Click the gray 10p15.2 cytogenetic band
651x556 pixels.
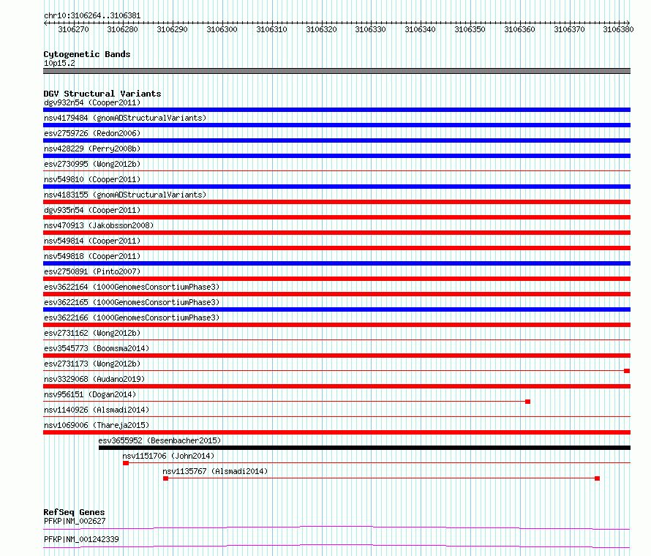pos(336,71)
